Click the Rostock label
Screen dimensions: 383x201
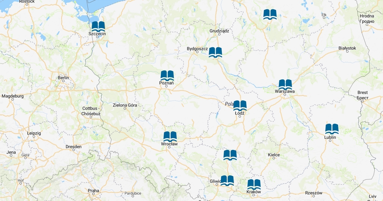coord(27,2)
